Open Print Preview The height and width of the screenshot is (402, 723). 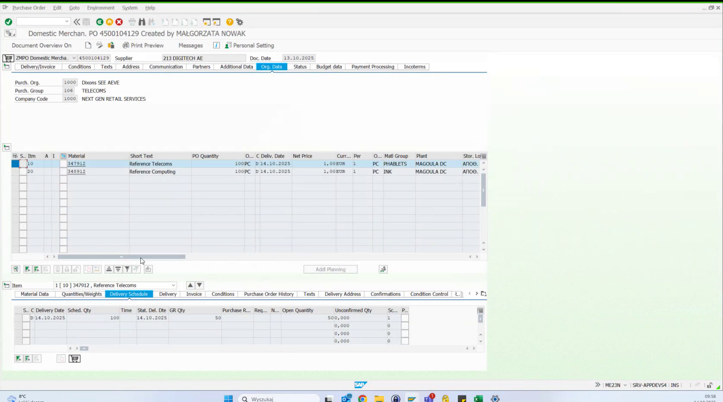tap(144, 45)
